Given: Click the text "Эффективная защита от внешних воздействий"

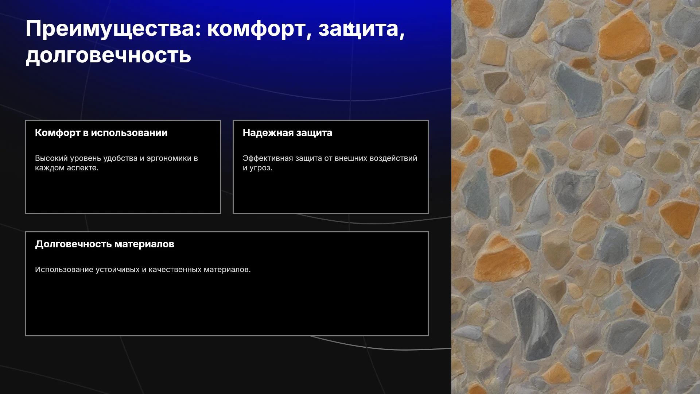Looking at the screenshot, I should (x=330, y=158).
